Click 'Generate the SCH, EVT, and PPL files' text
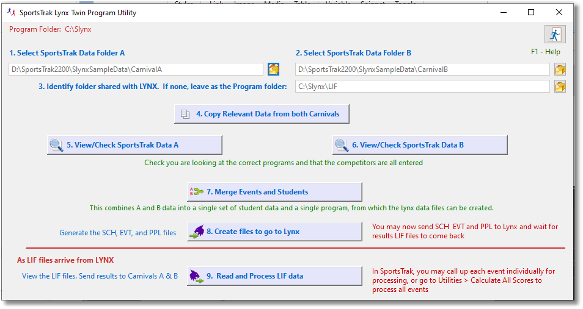Screen dimensions: 583x309 tap(118, 233)
